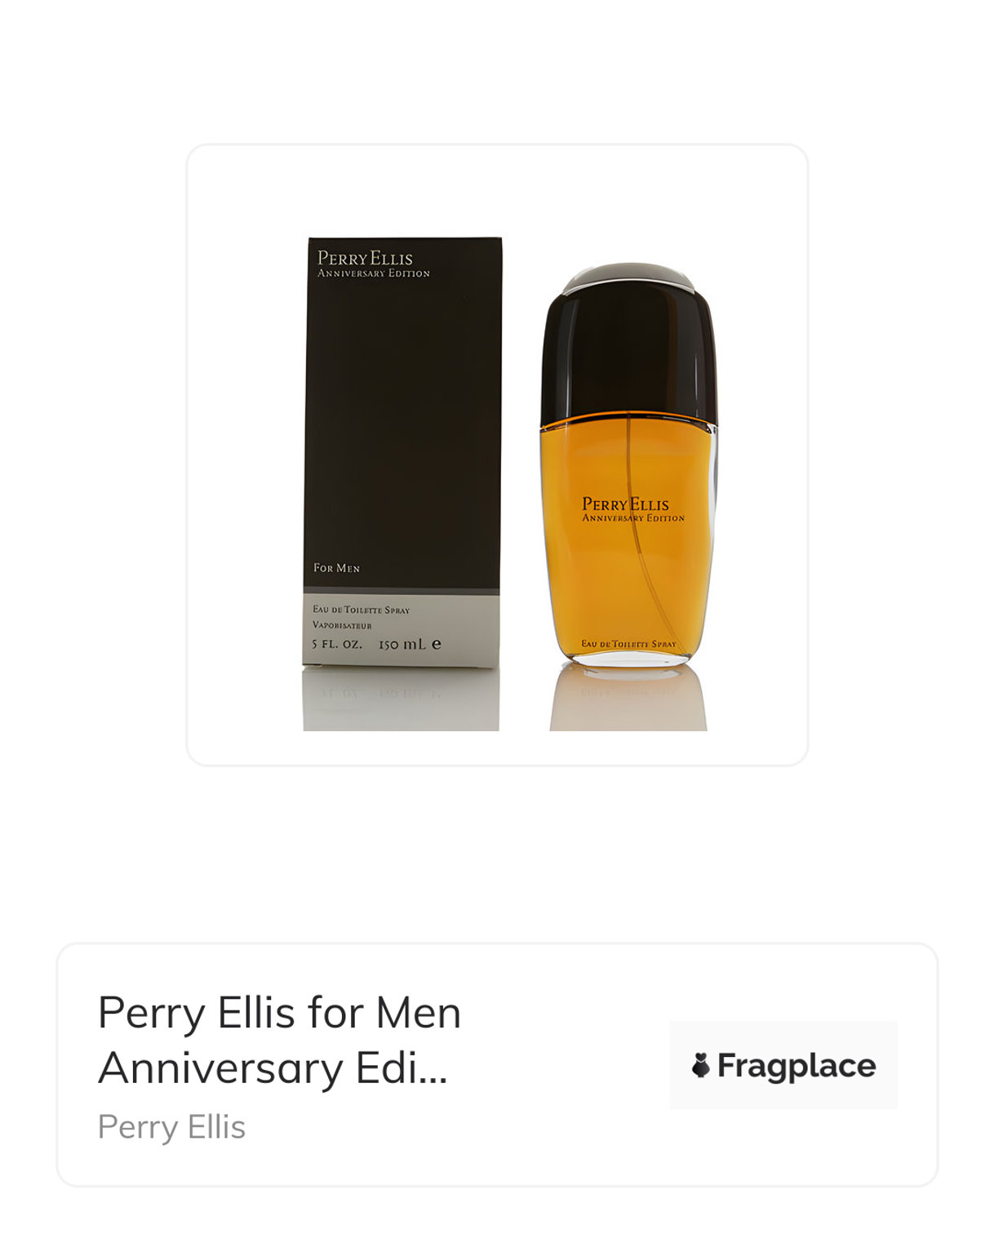Click the For Men label on box
Screen dimensions: 994x1243
tap(336, 568)
